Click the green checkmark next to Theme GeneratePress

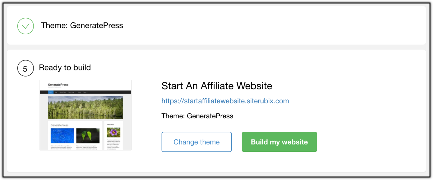(25, 26)
